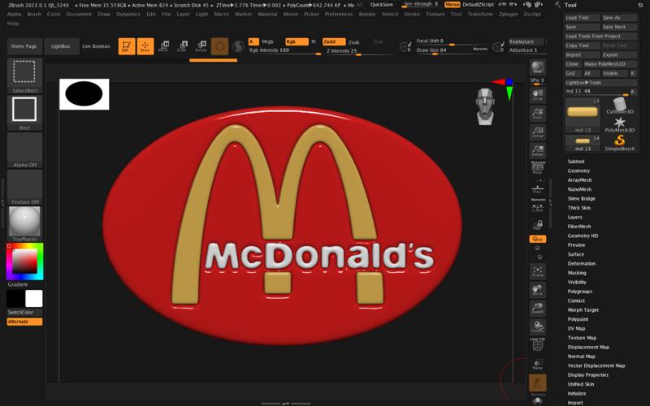Viewport: 650px width, 406px height.
Task: Click the camera head view indicator
Action: click(x=485, y=106)
